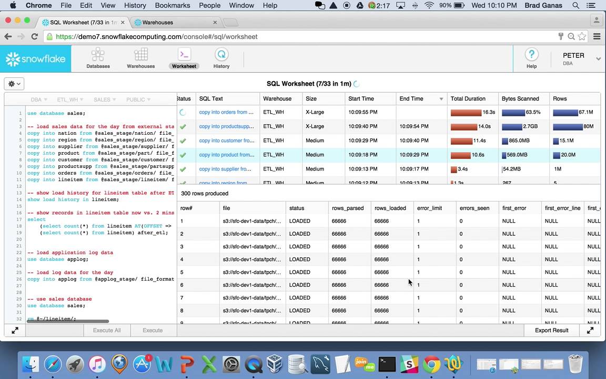Open 'copy into product from' query link

[227, 155]
